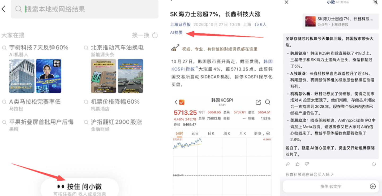The width and height of the screenshot is (382, 196).
Task: Select trending search A类马拉松完赛率低
Action: tap(35, 102)
